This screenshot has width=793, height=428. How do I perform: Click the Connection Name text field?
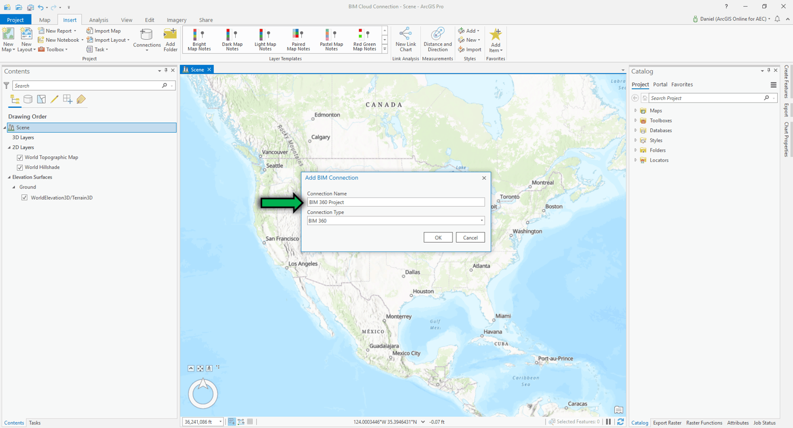click(396, 202)
